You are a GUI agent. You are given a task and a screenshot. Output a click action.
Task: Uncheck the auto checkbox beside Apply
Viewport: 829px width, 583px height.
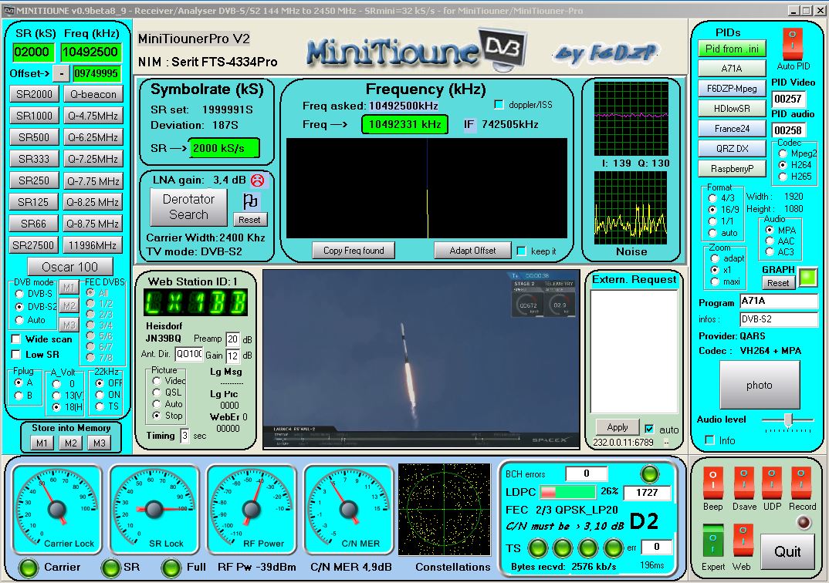[x=649, y=429]
